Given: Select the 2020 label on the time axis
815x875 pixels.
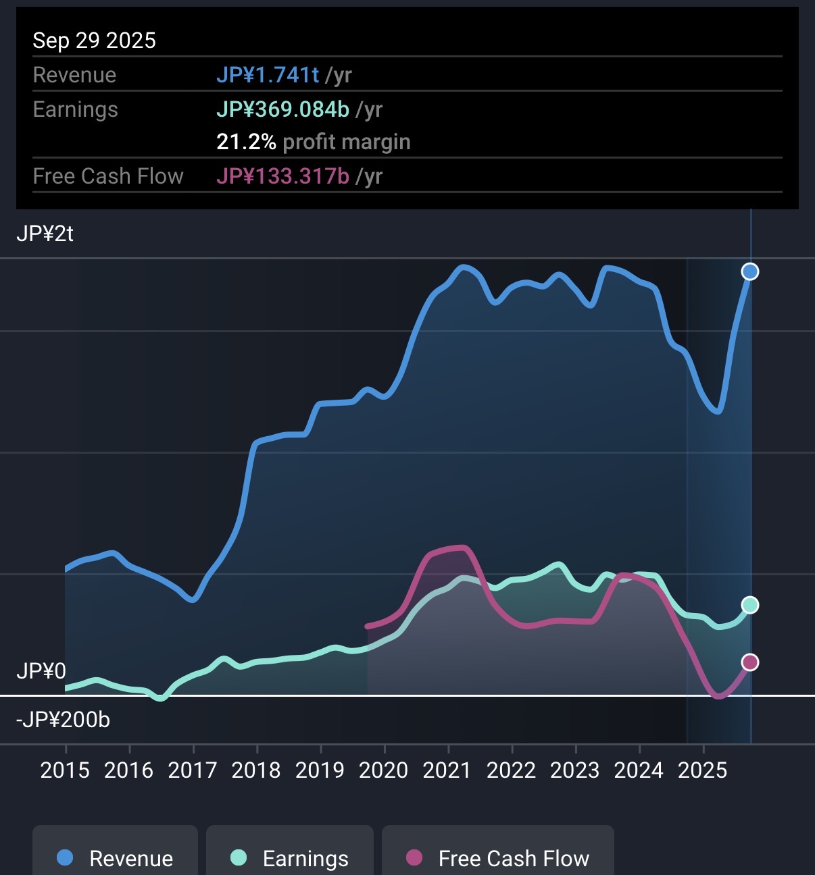Looking at the screenshot, I should (x=383, y=770).
